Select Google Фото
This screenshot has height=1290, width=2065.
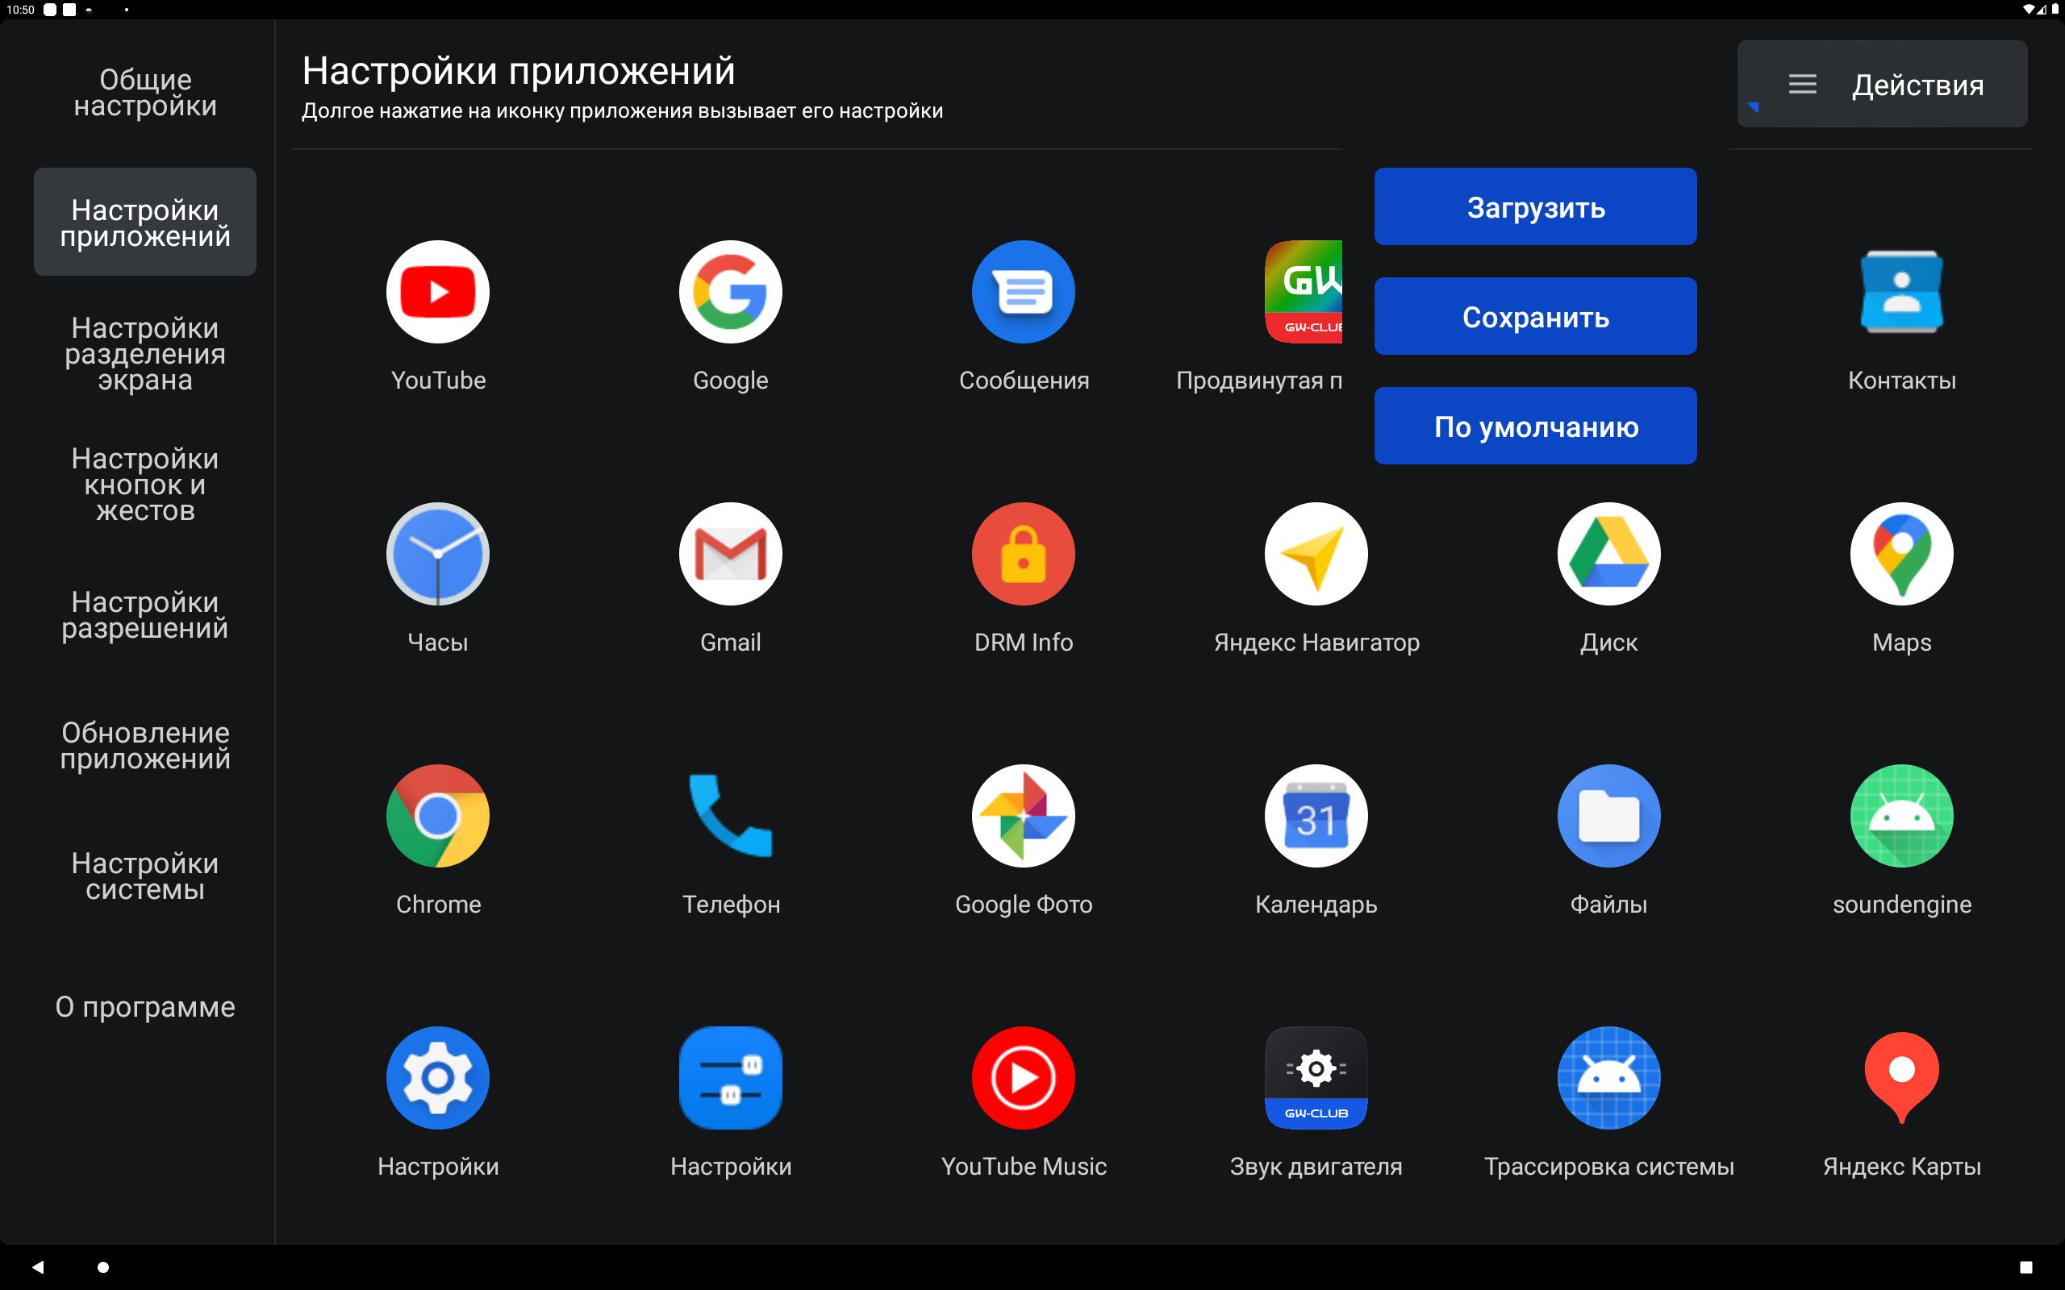(1023, 816)
